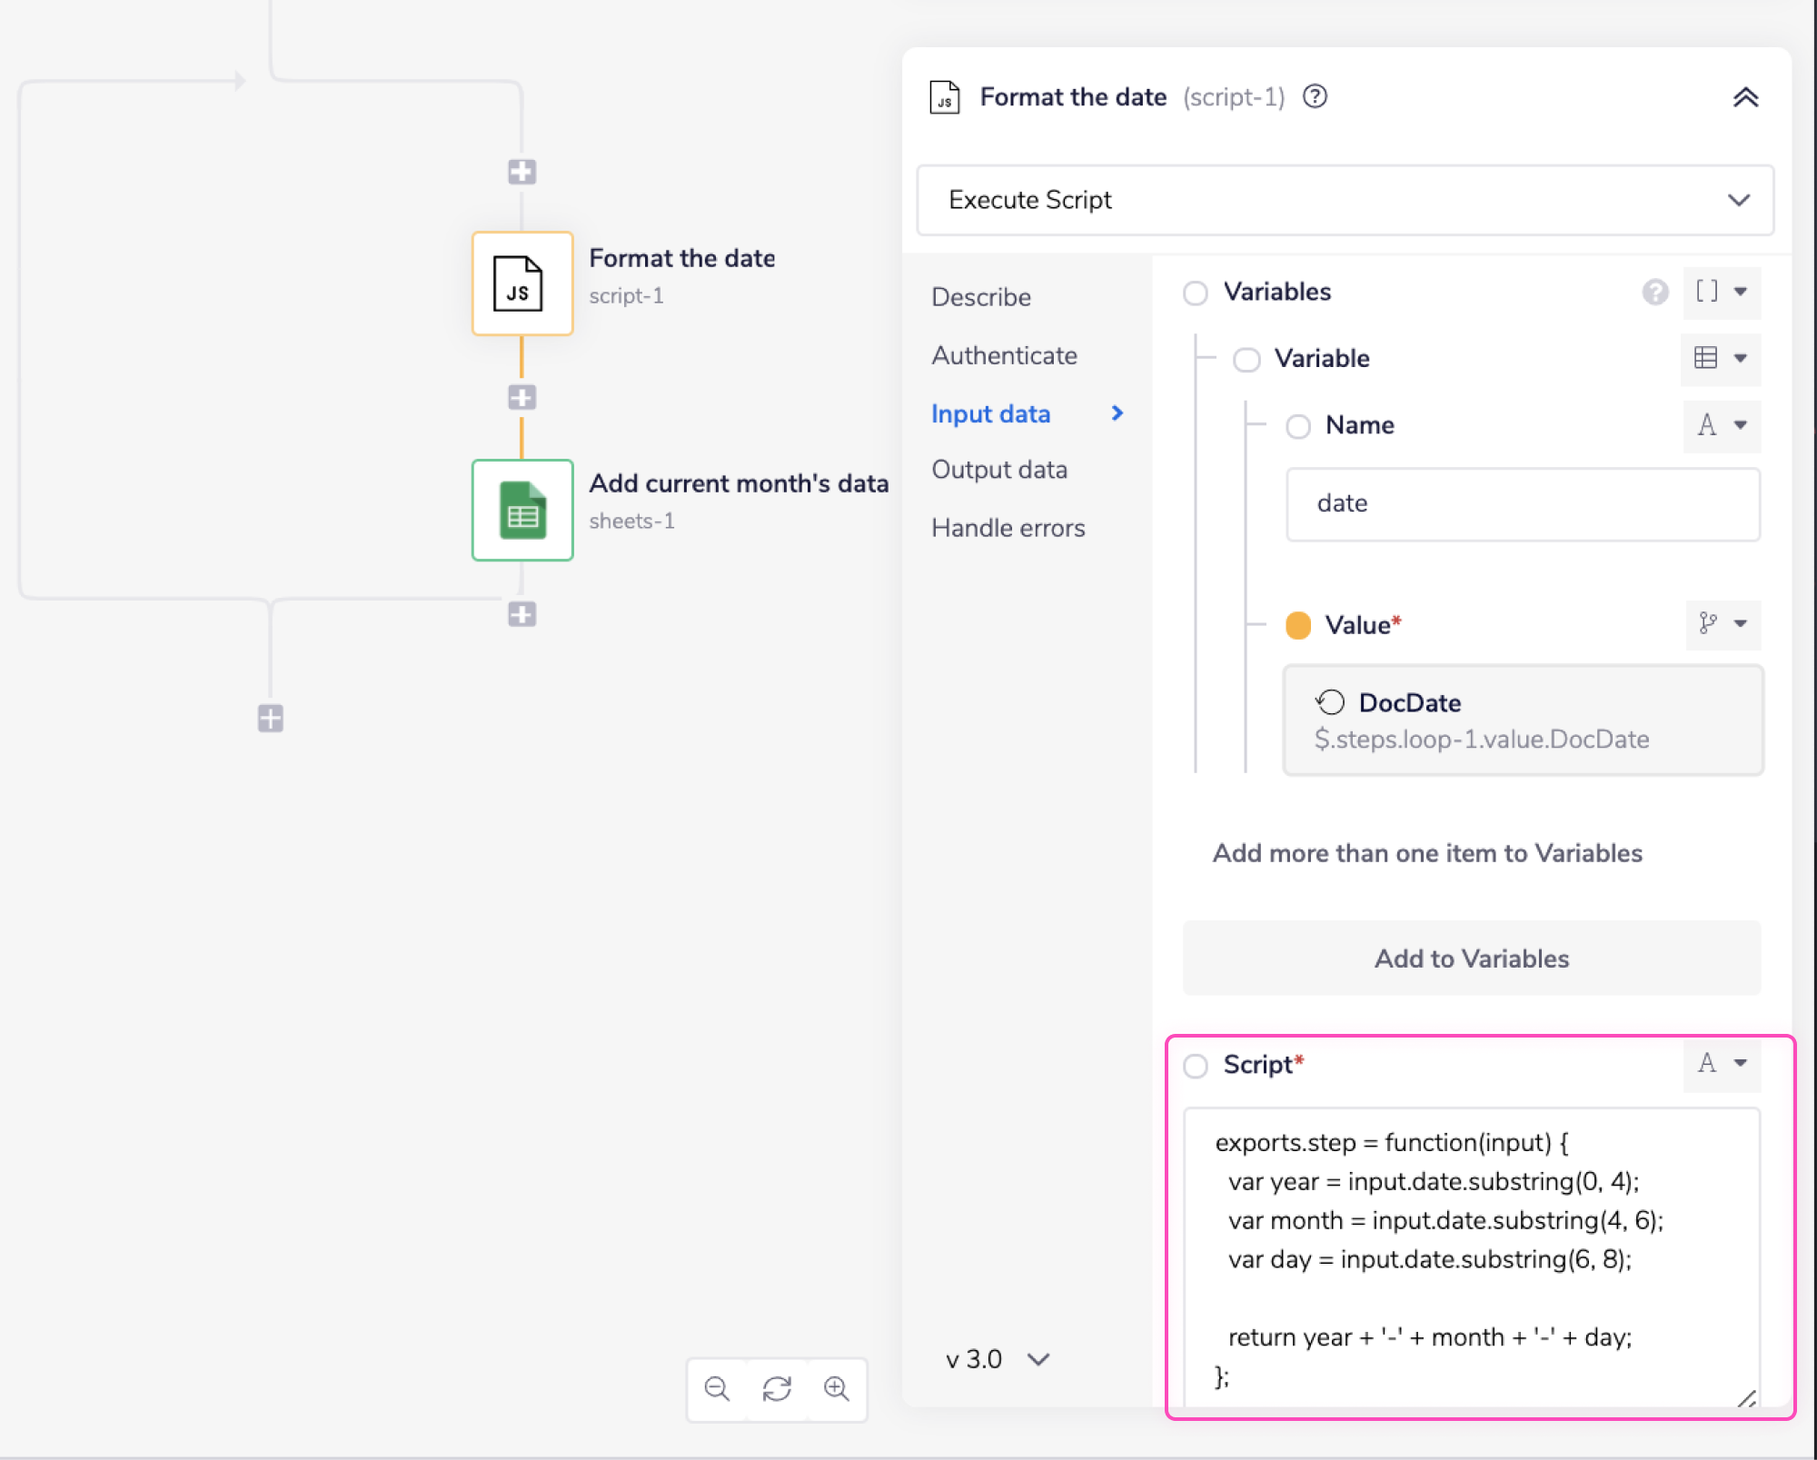
Task: Click the Add to Variables button
Action: (x=1471, y=958)
